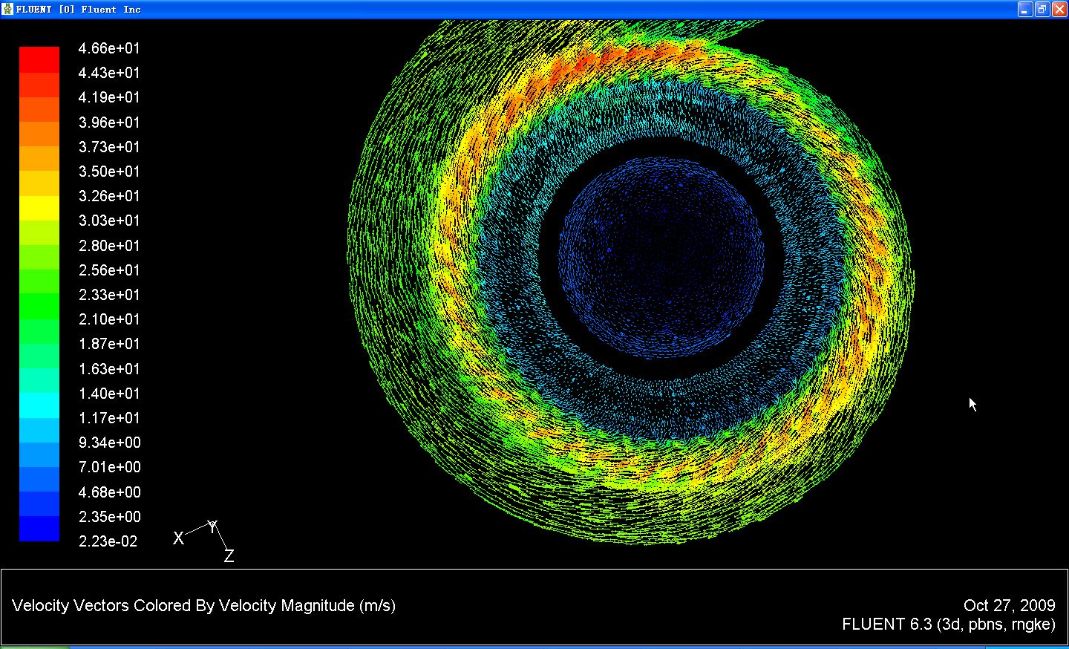Click the legend value 4.66e+01

coord(109,48)
